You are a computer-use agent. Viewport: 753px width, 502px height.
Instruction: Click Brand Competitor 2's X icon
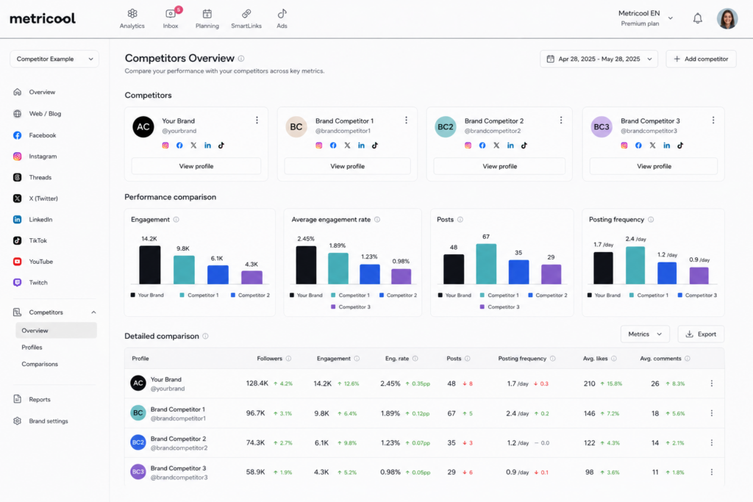(496, 146)
